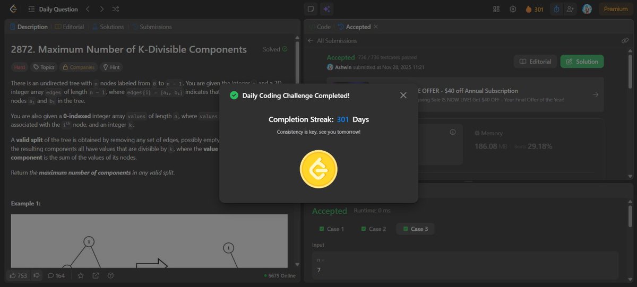
Task: Click the Hard difficulty tag
Action: (19, 67)
